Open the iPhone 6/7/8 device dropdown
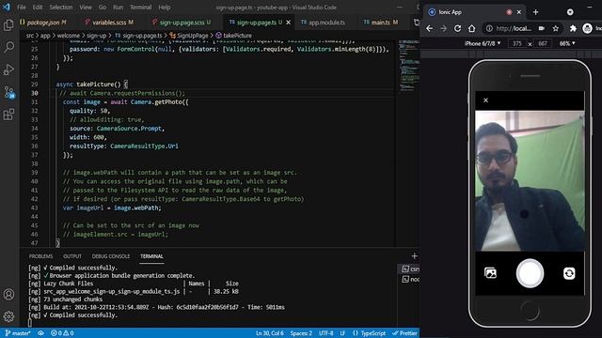This screenshot has height=338, width=602. click(483, 43)
